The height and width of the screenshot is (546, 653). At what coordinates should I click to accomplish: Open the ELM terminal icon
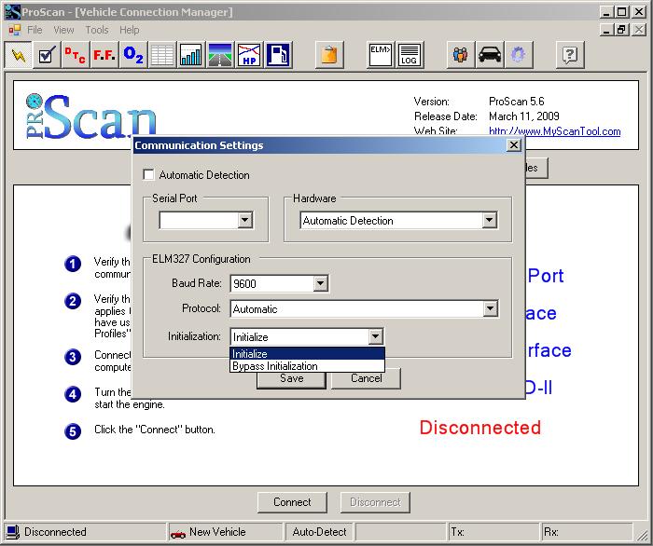point(380,55)
